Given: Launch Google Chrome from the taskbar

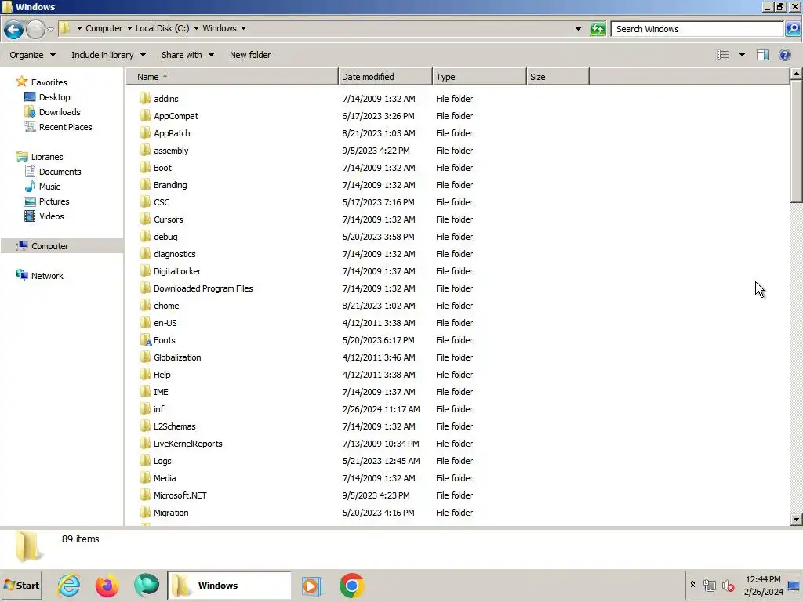Looking at the screenshot, I should pyautogui.click(x=352, y=585).
